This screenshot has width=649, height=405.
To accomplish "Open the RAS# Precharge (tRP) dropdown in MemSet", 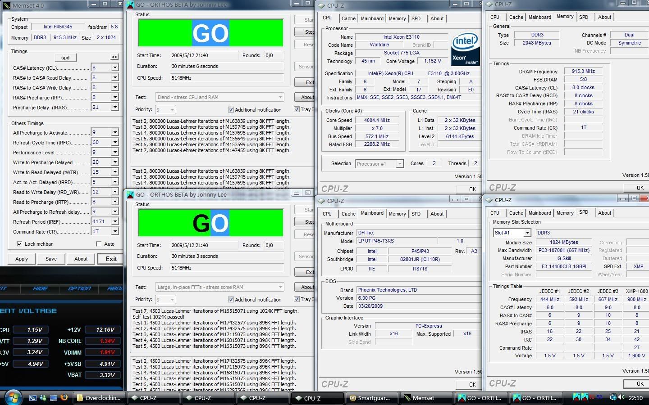I will [x=114, y=97].
